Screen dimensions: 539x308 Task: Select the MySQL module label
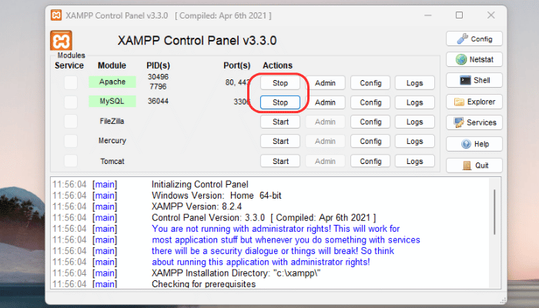(x=112, y=101)
